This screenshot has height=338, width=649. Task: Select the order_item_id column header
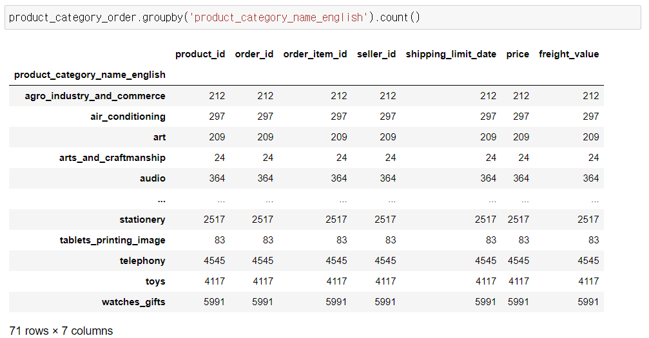315,54
